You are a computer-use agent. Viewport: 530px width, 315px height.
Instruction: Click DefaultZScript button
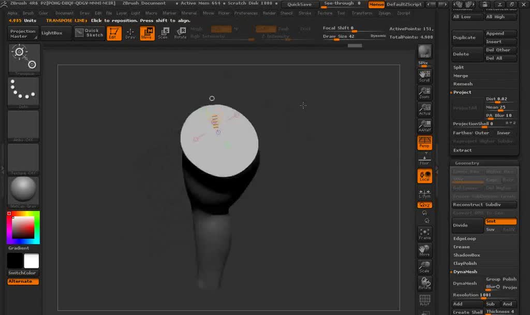[404, 4]
